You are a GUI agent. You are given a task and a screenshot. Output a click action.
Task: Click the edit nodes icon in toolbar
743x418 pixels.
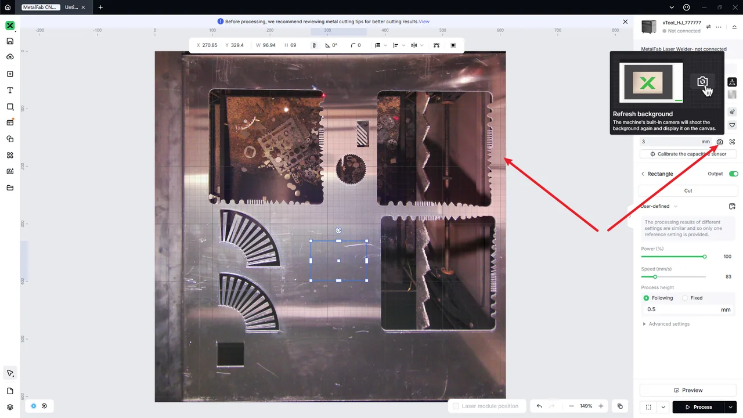437,45
